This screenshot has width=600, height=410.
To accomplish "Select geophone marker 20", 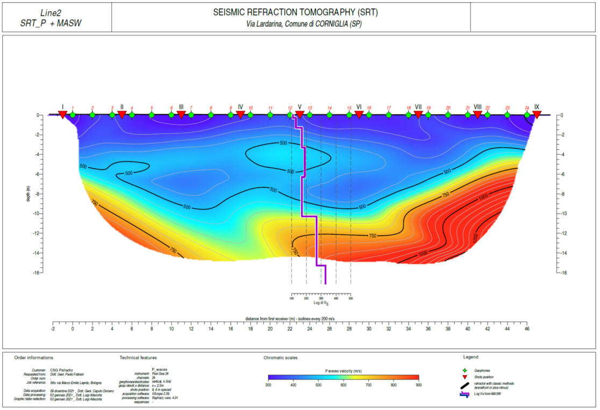I will point(448,115).
